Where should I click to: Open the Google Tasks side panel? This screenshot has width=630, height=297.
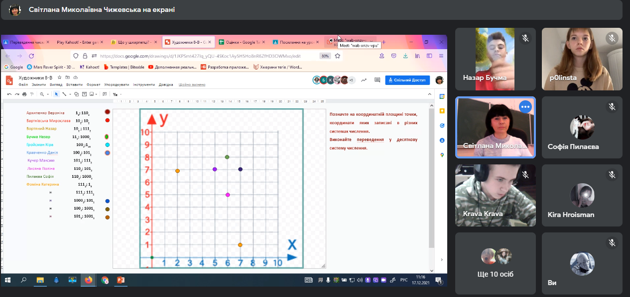(x=442, y=126)
